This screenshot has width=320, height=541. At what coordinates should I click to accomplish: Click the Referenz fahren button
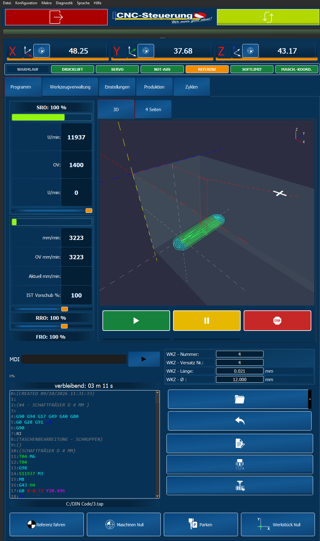point(47,524)
